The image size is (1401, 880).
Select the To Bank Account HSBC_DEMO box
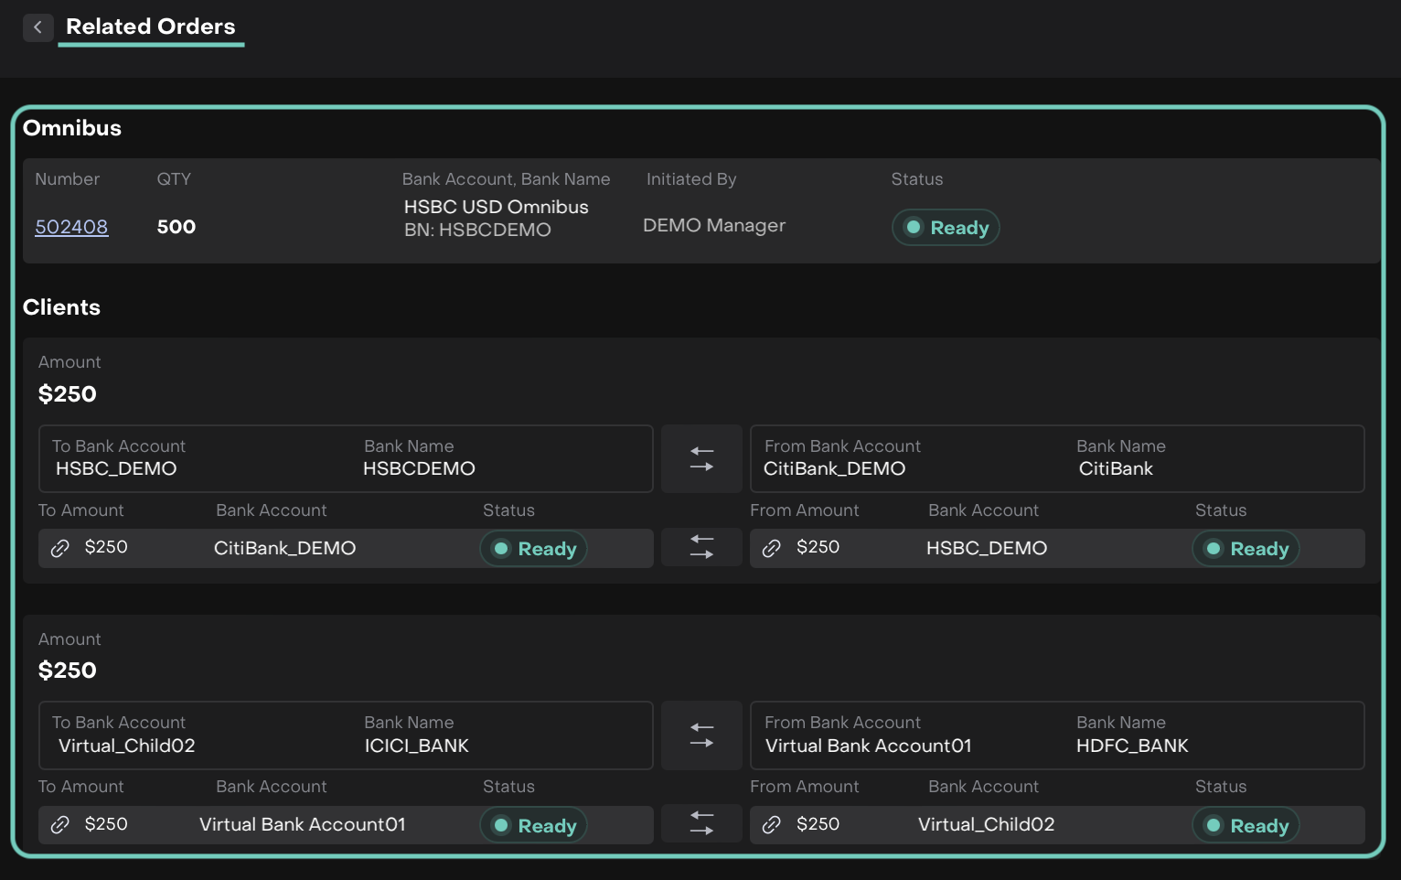pos(346,459)
